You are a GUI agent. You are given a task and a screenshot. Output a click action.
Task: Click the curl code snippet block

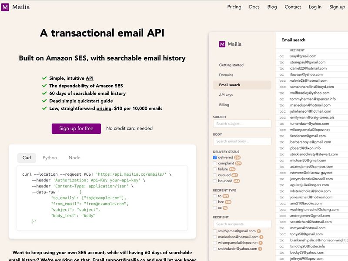pyautogui.click(x=102, y=198)
